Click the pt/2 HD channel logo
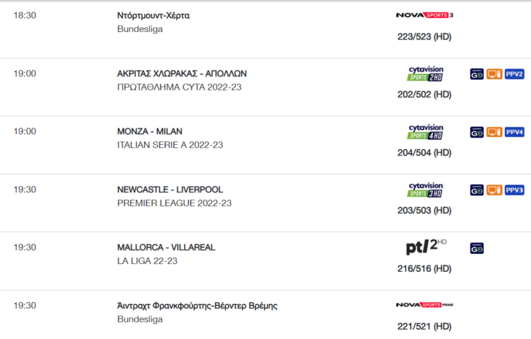This screenshot has height=339, width=531. coord(426,246)
